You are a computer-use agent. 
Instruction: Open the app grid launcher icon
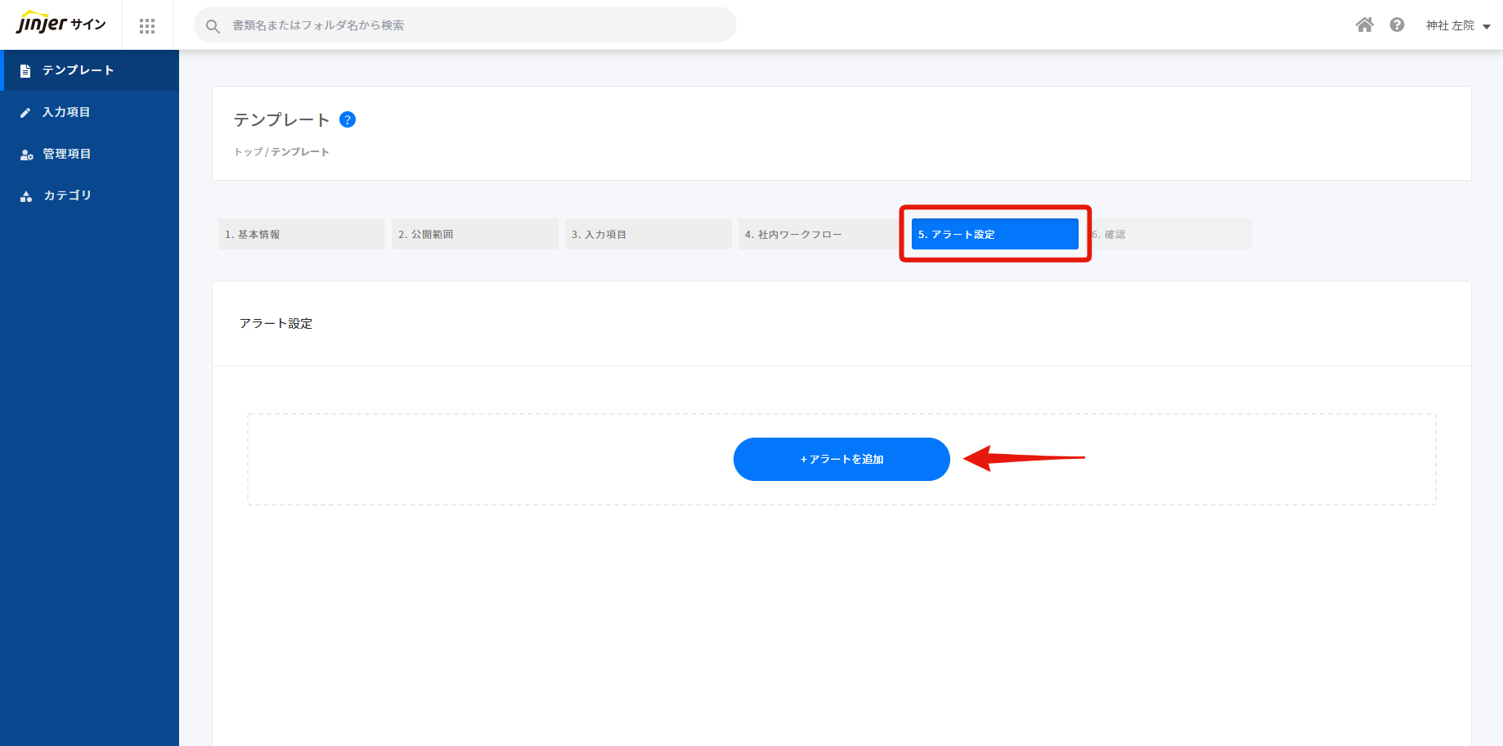point(147,26)
